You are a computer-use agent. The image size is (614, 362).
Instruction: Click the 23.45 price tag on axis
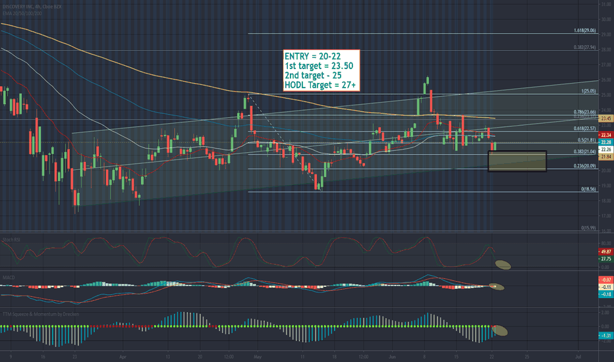606,118
